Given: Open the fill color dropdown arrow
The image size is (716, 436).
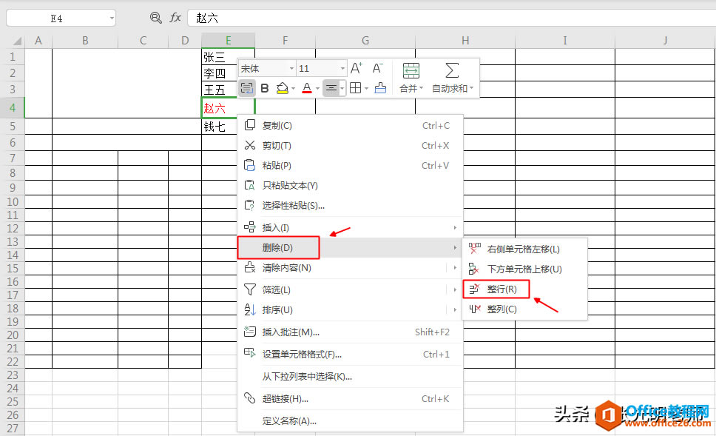Looking at the screenshot, I should pyautogui.click(x=293, y=88).
